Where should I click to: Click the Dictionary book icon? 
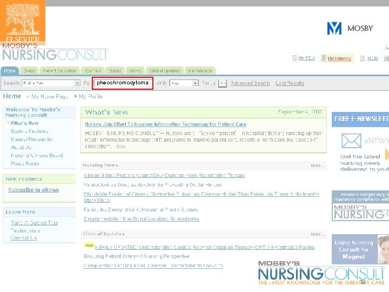click(x=324, y=58)
